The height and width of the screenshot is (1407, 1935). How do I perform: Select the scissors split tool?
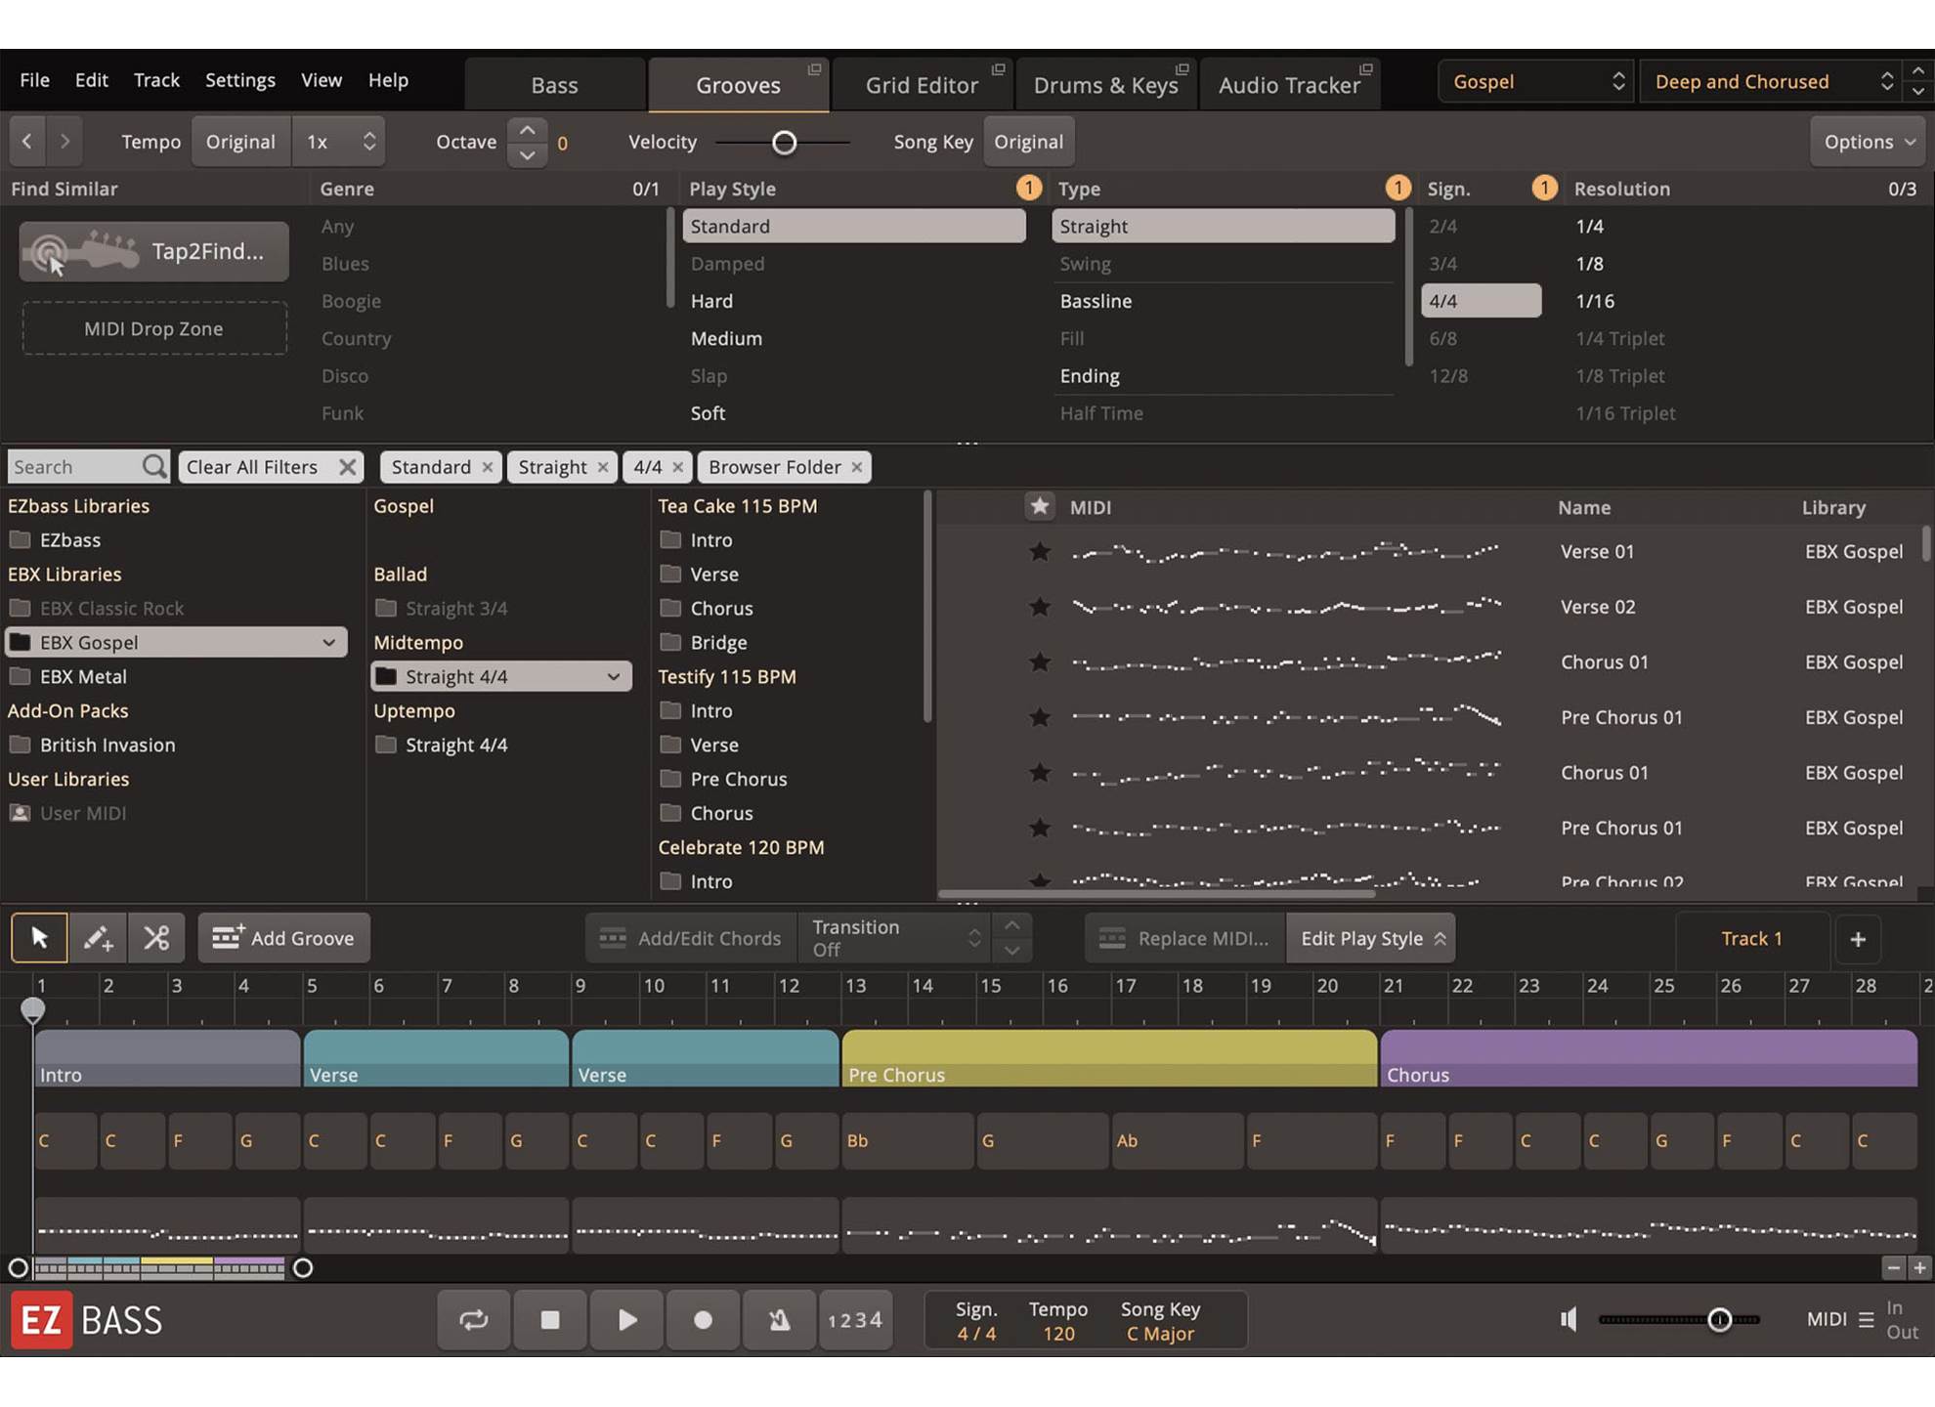156,938
